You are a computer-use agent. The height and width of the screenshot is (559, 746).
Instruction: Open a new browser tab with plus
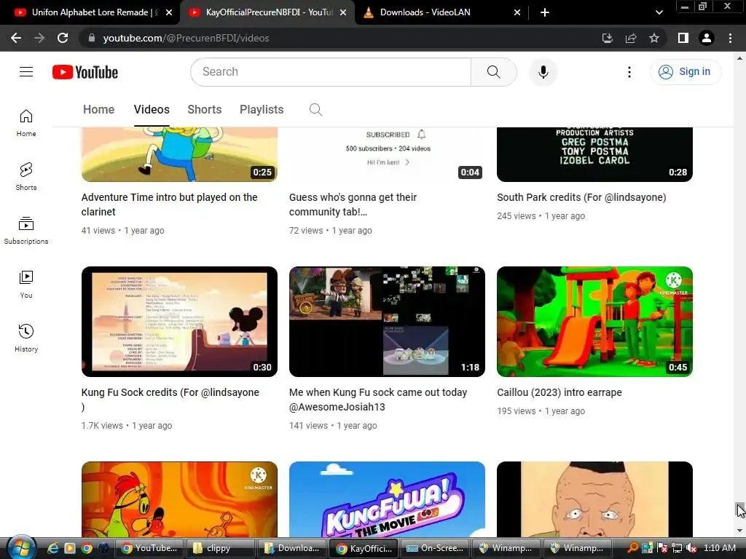click(x=545, y=12)
